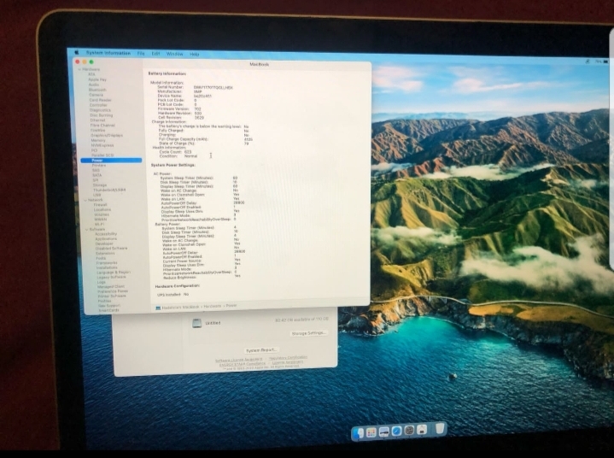The width and height of the screenshot is (614, 458).
Task: Open the Trash in the Dock
Action: pos(441,429)
